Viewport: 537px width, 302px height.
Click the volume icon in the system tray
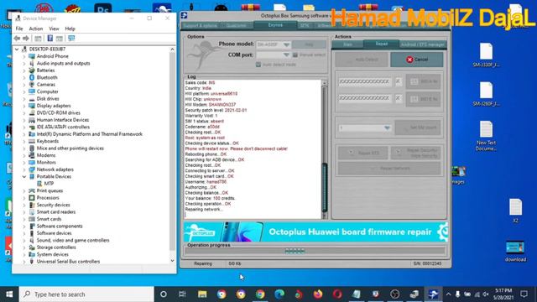pos(485,294)
